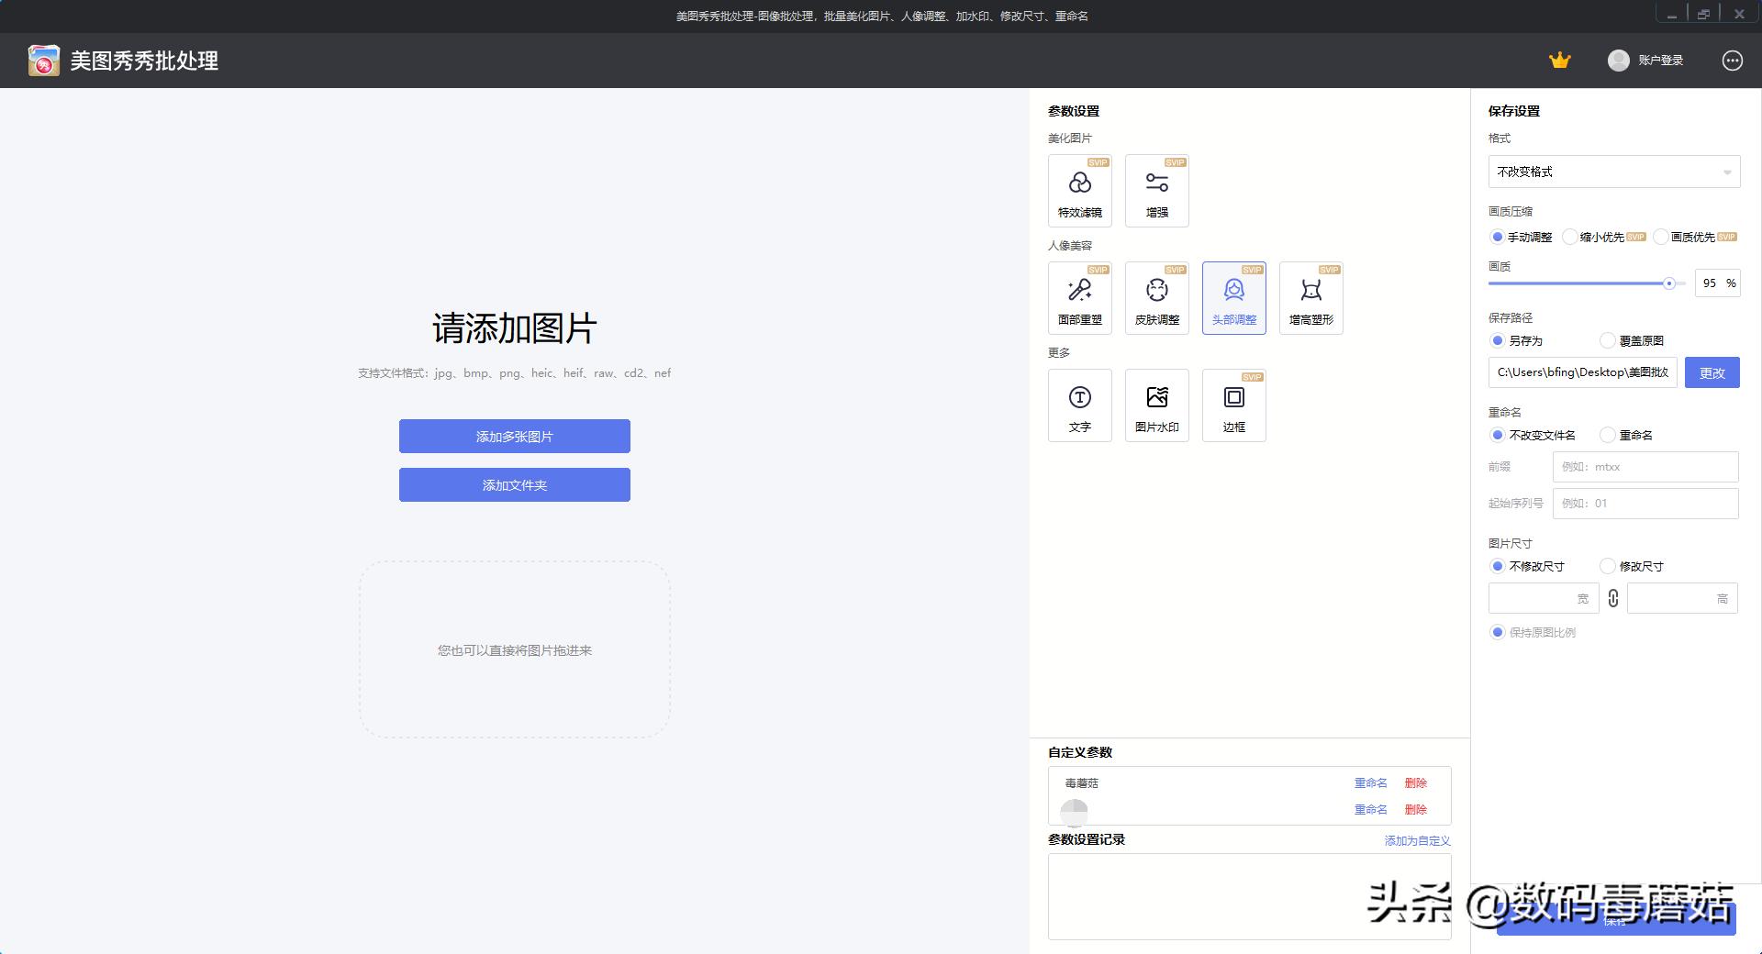Image resolution: width=1762 pixels, height=954 pixels.
Task: Select the 特效滤镜 filter tool
Action: coord(1080,190)
